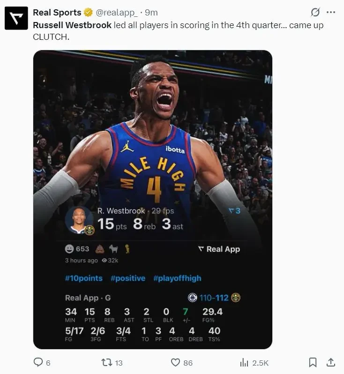This screenshot has height=374, width=344.
Task: Open the three-dot more options menu
Action: click(x=330, y=12)
